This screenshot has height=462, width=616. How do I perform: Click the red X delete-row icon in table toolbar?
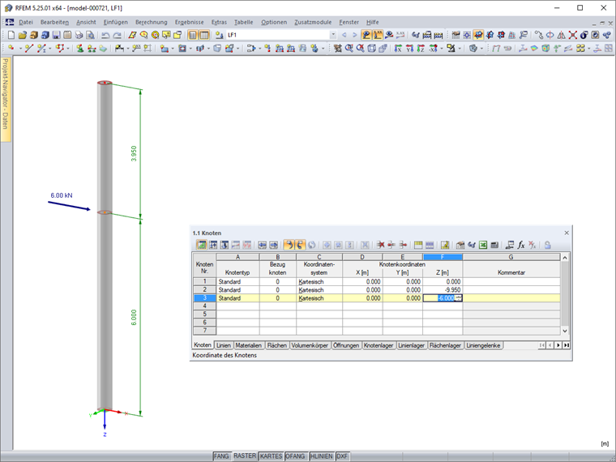pyautogui.click(x=380, y=245)
